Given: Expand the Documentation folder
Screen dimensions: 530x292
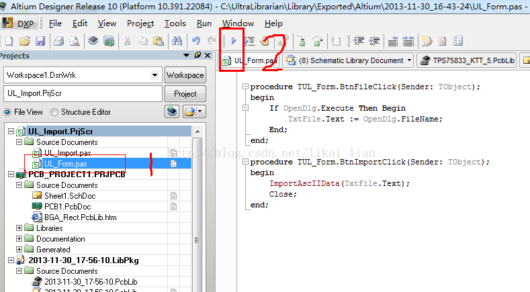Looking at the screenshot, I should 19,239.
